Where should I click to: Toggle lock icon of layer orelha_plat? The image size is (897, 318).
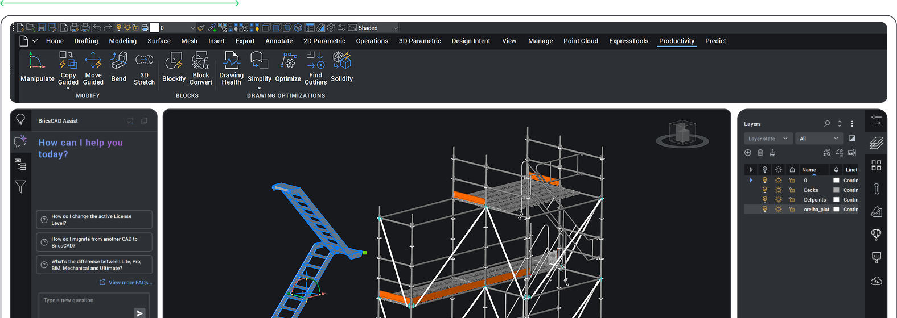point(792,210)
